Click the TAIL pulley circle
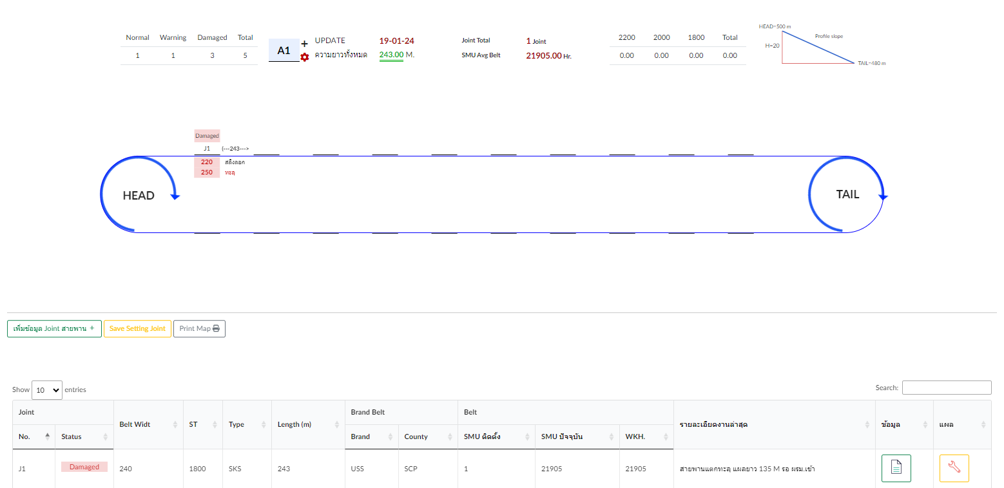The image size is (1004, 488). click(x=847, y=194)
